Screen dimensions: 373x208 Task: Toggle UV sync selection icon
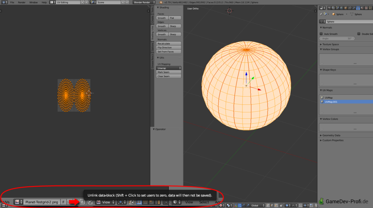[131, 202]
